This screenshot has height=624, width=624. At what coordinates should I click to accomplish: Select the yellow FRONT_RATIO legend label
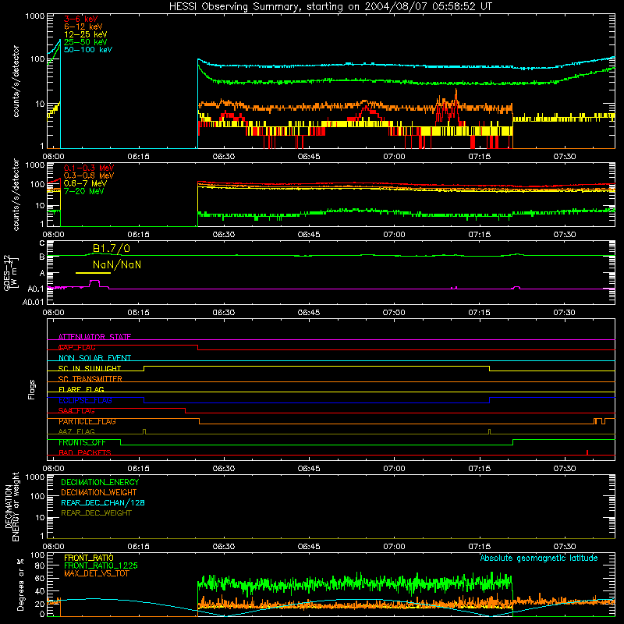[89, 558]
